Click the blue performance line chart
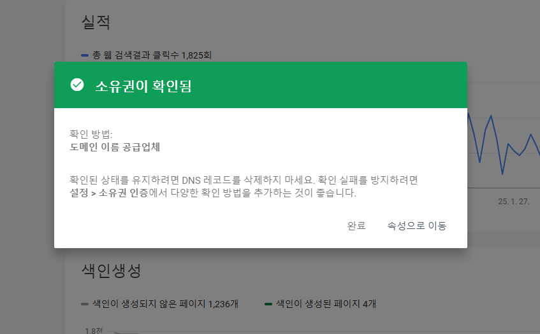Screen dimensions: 540x334 tap(504, 144)
